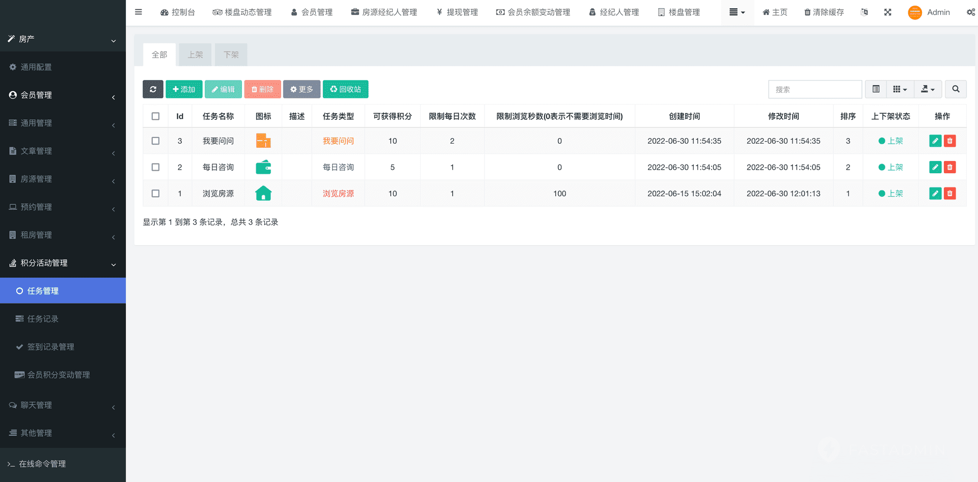978x482 pixels.
Task: Click the sidebar hamburger toggle icon
Action: click(x=138, y=12)
